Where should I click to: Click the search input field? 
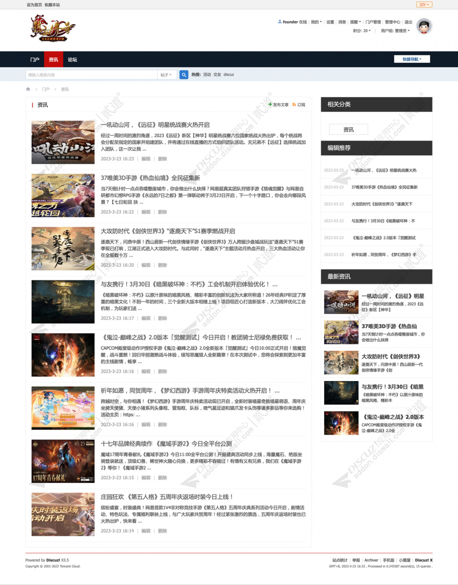coord(92,75)
